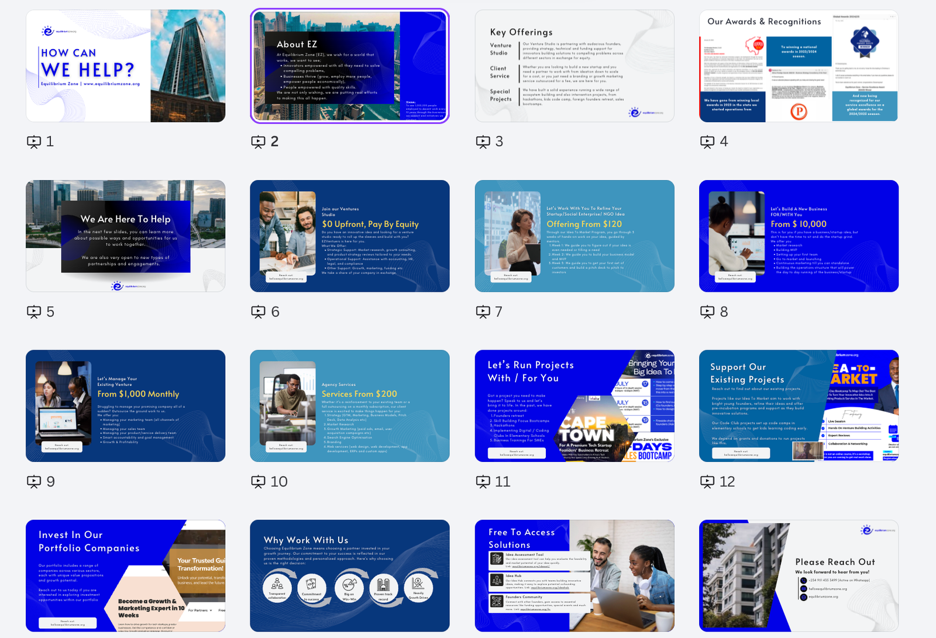Choose the "$0 Upfront, Pay By Equity" slide

click(x=349, y=236)
